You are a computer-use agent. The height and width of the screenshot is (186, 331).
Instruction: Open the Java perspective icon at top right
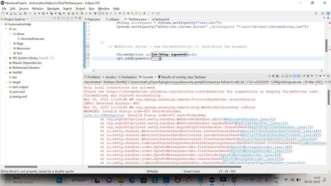(x=328, y=13)
